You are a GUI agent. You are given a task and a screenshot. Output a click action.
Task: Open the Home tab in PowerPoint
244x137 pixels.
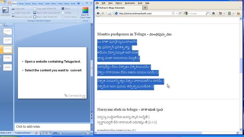[x=21, y=3]
